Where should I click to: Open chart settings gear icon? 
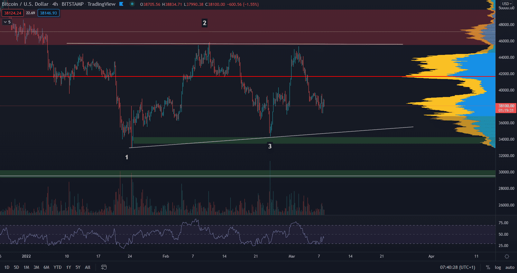[507, 256]
